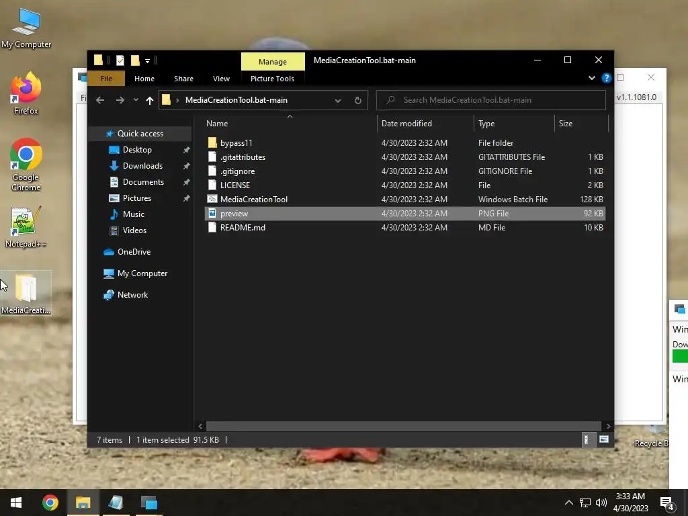The image size is (688, 516).
Task: Open the bypass11 folder icon
Action: [212, 142]
